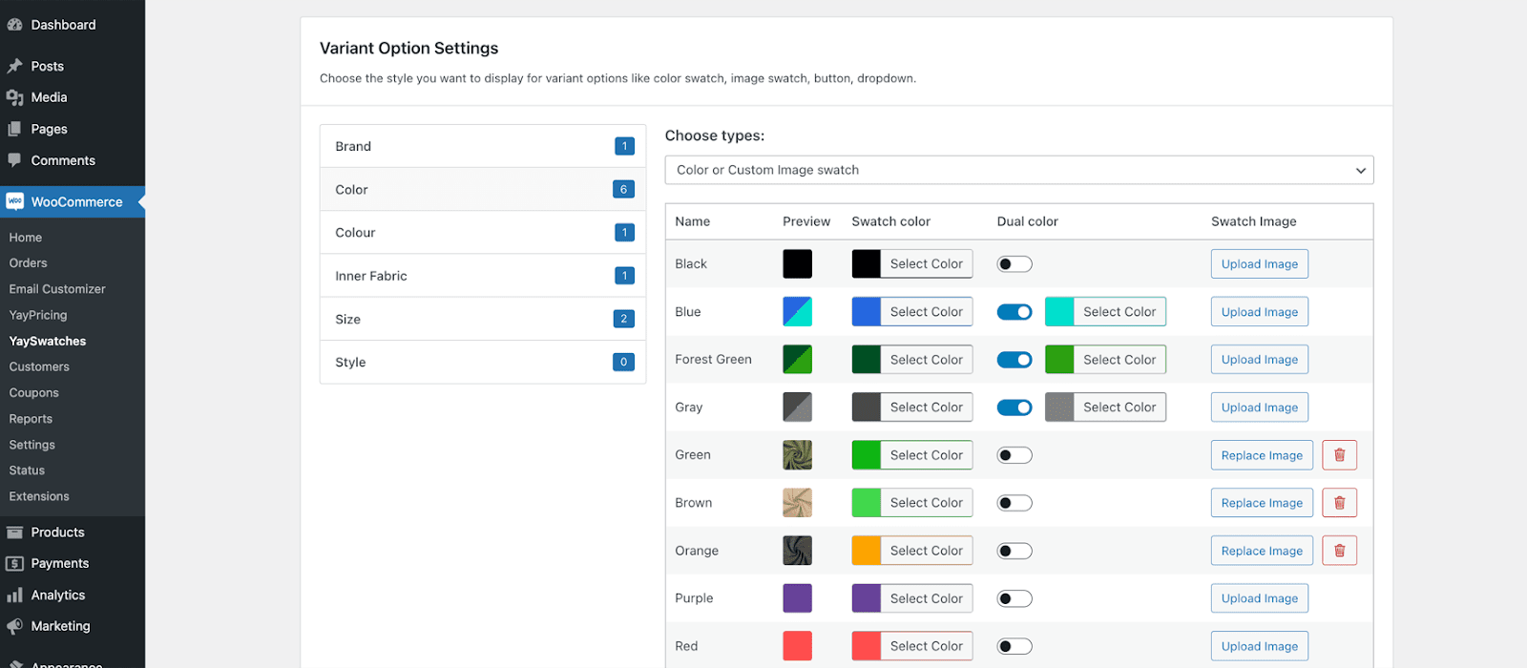Click Replace Image for Brown
The image size is (1527, 668).
(x=1261, y=503)
